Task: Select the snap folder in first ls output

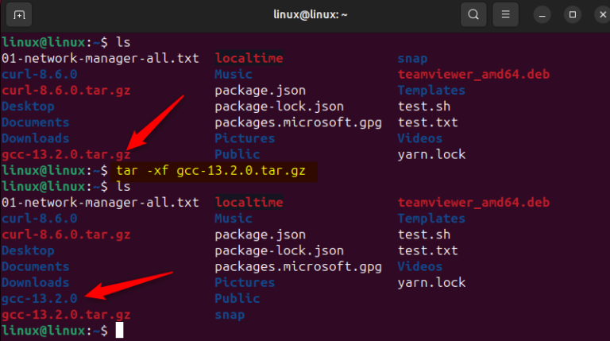Action: click(412, 59)
